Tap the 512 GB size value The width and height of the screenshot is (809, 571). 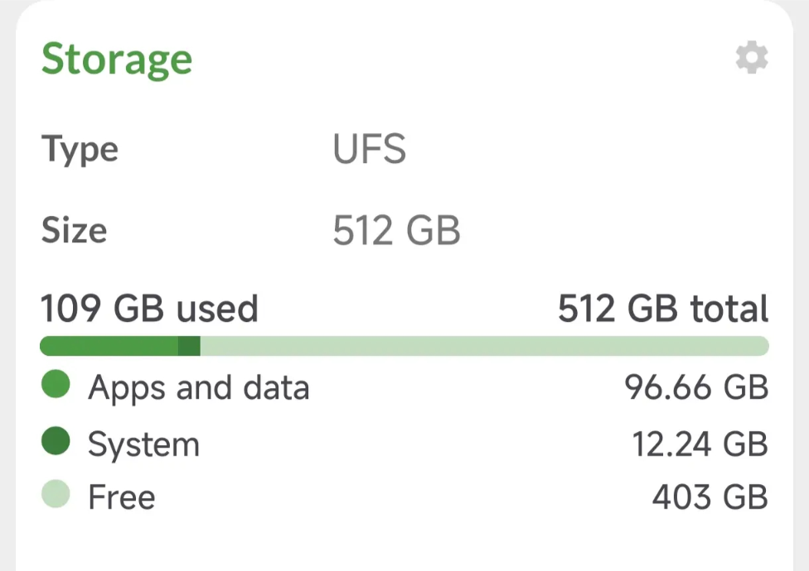396,231
